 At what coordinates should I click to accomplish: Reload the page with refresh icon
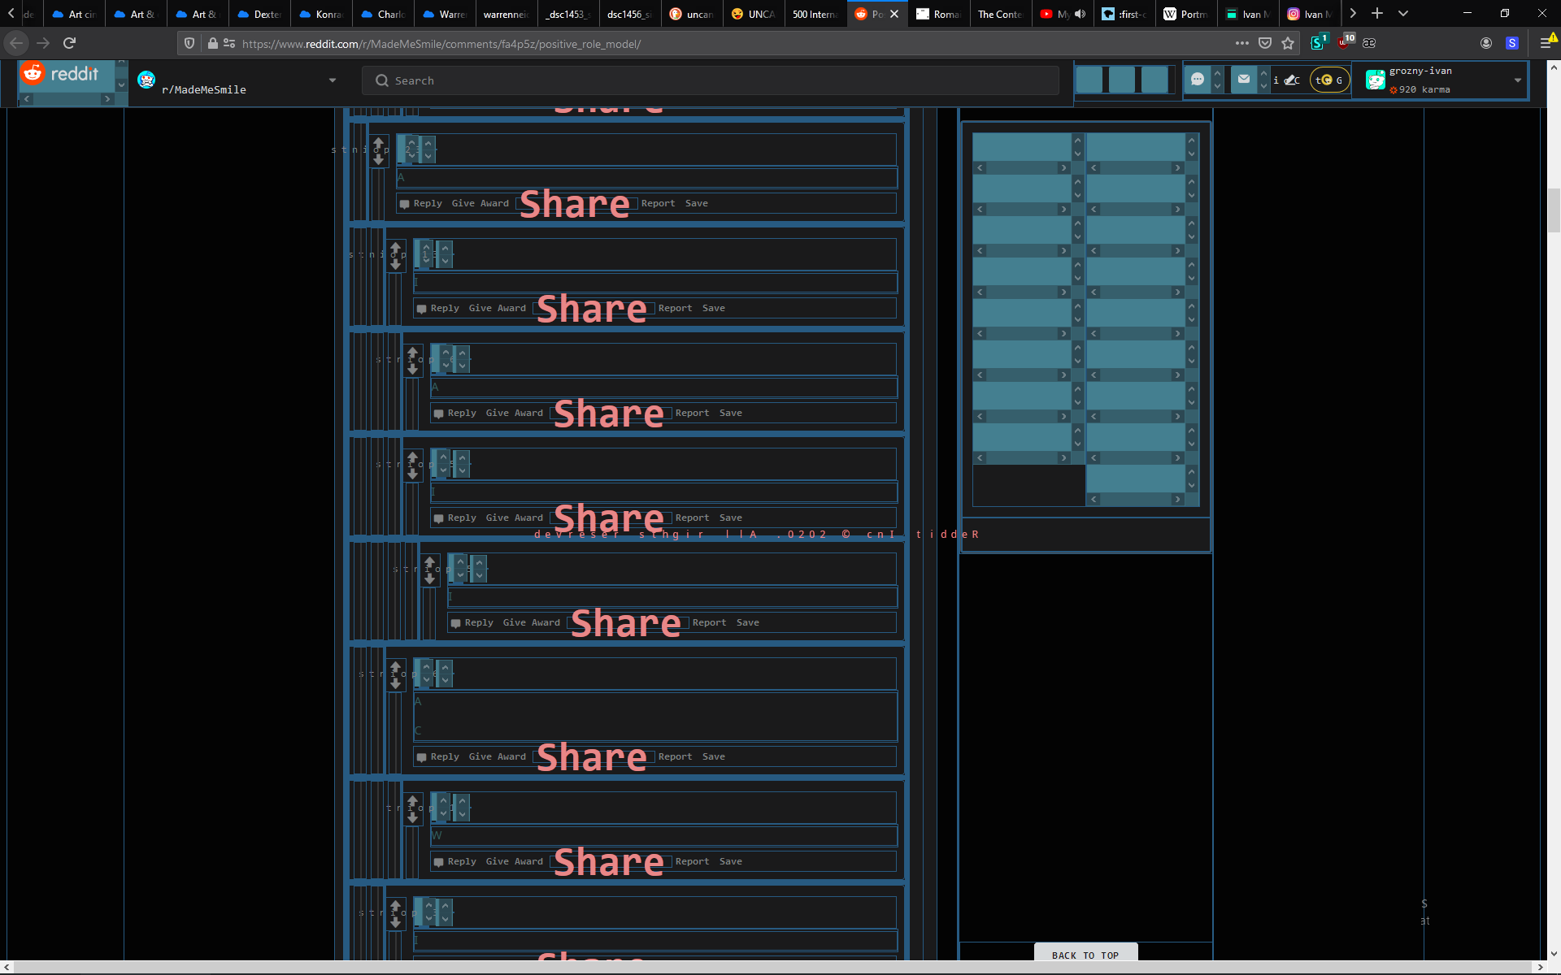(x=70, y=43)
